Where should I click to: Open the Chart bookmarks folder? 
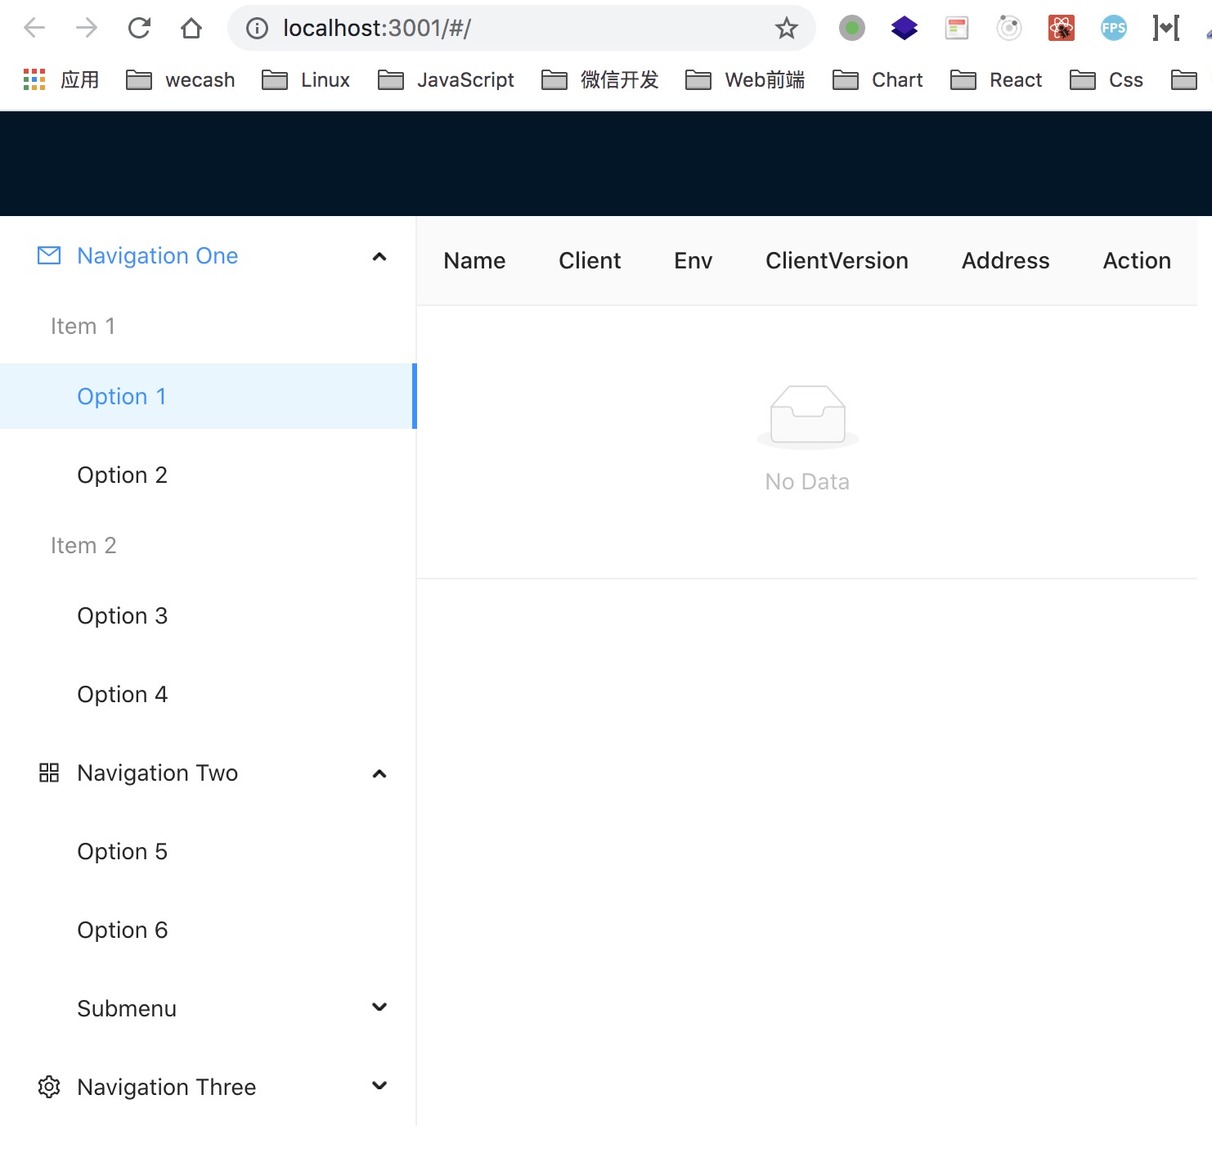point(877,80)
